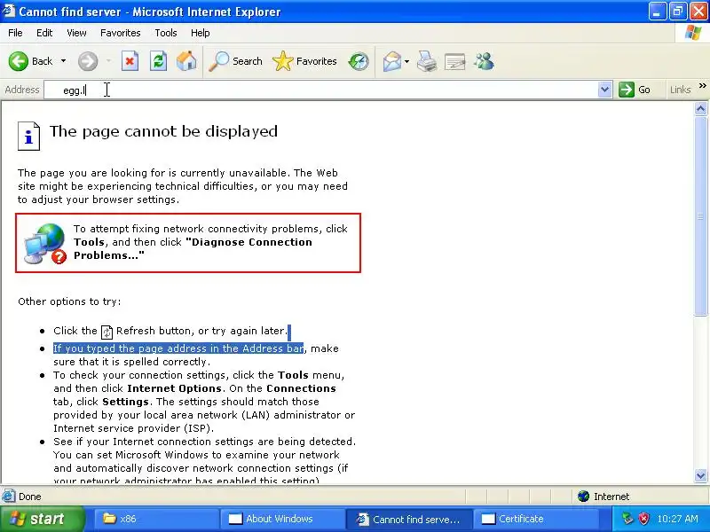Open the View menu
This screenshot has height=532, width=710.
[76, 33]
